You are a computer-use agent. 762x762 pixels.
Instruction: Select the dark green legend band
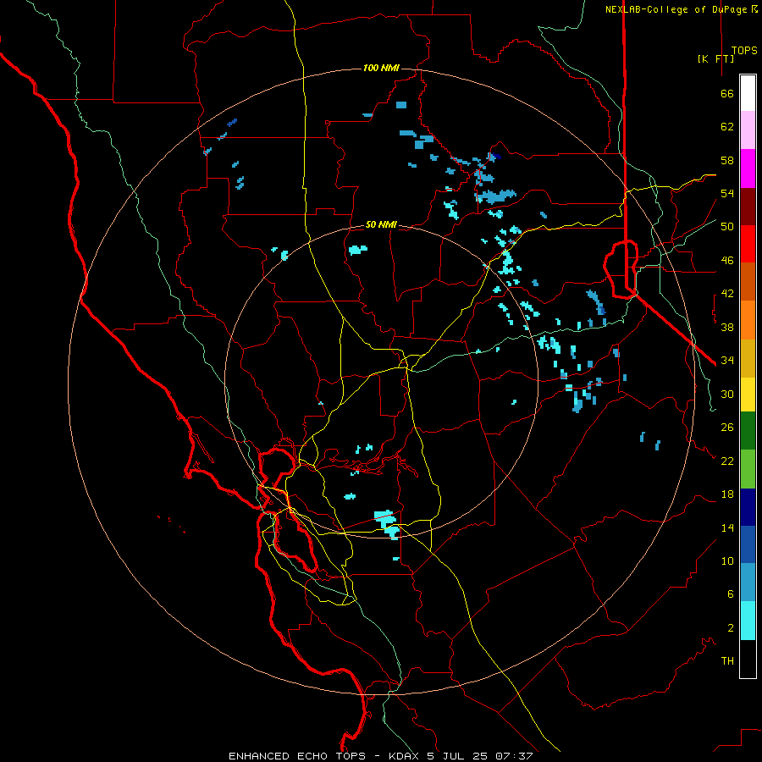click(x=748, y=431)
